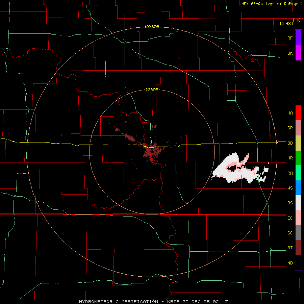Click the GR legend label
The height and width of the screenshot is (304, 304).
pyautogui.click(x=290, y=128)
